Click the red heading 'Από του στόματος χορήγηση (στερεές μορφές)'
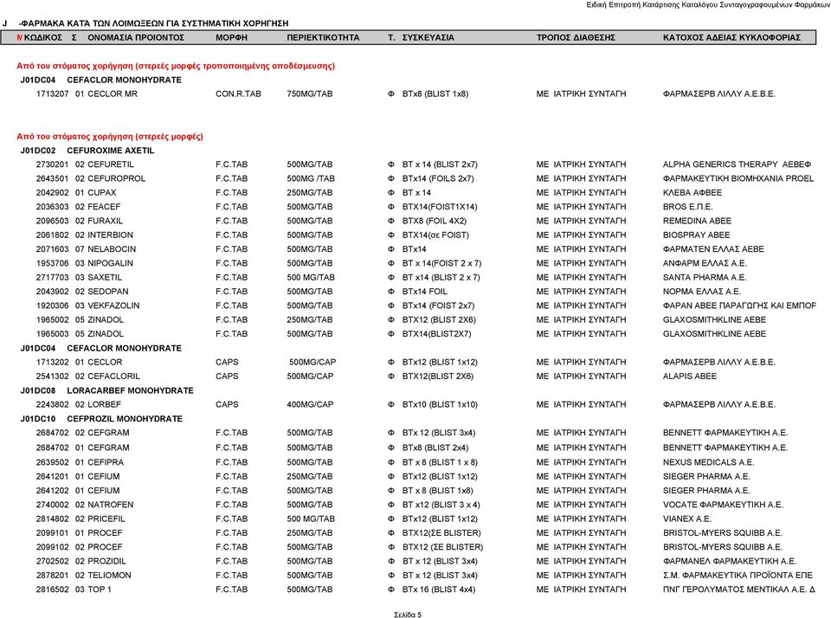 110,136
